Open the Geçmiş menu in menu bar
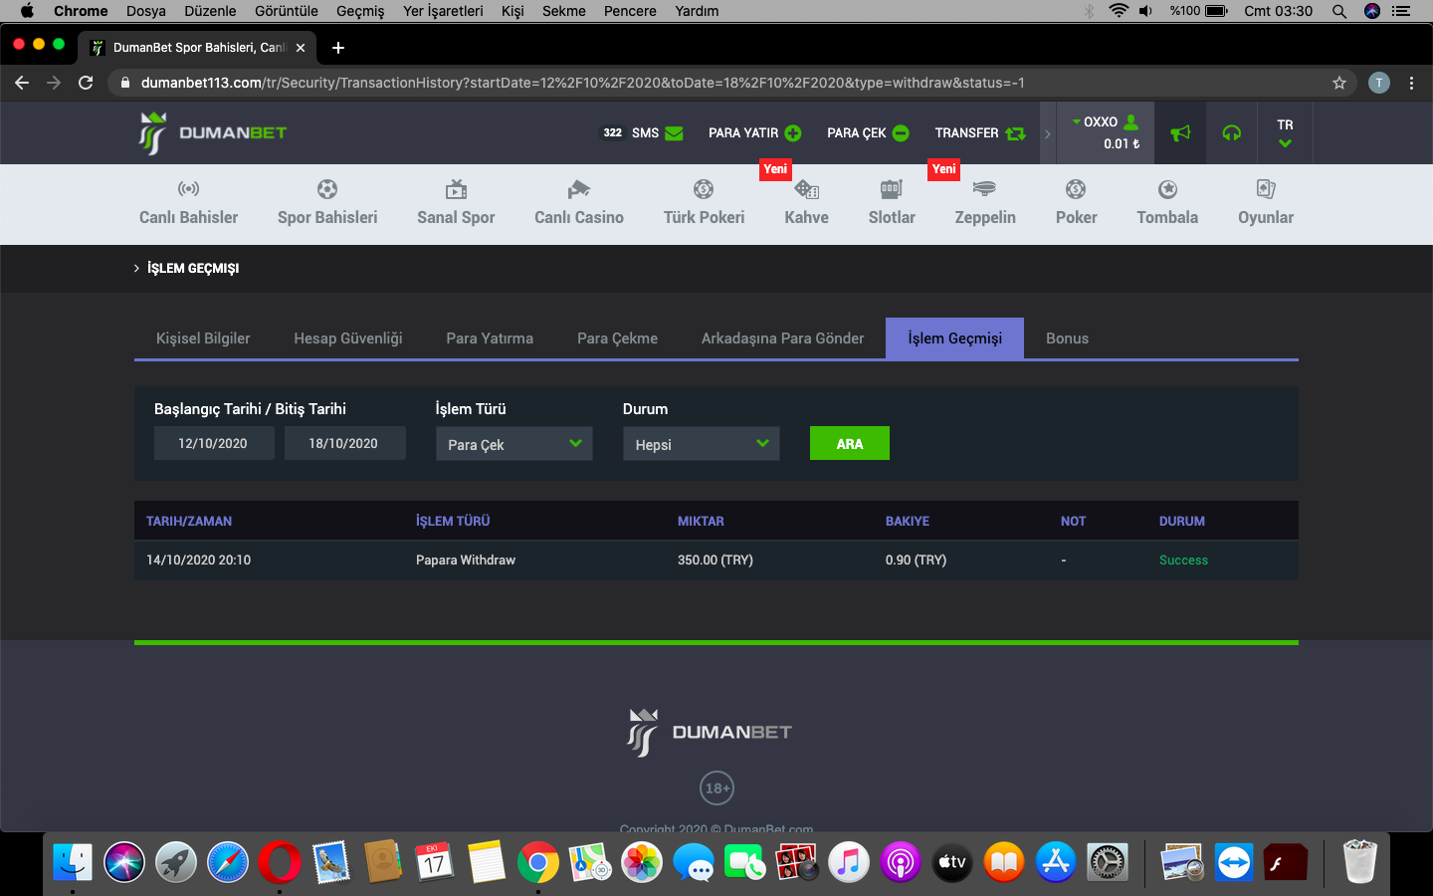This screenshot has width=1433, height=896. (360, 11)
